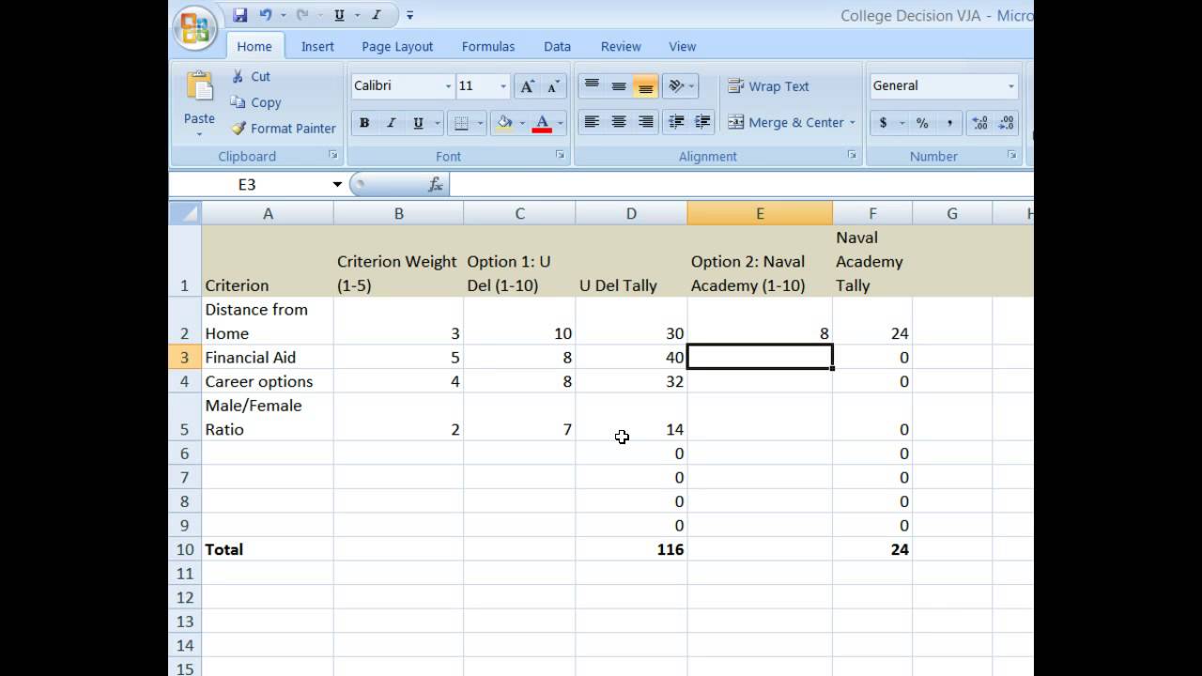The image size is (1202, 676).
Task: Click inside the formula bar
Action: click(x=741, y=185)
